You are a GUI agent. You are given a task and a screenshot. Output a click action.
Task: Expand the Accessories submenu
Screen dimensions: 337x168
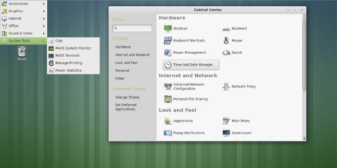coord(23,3)
